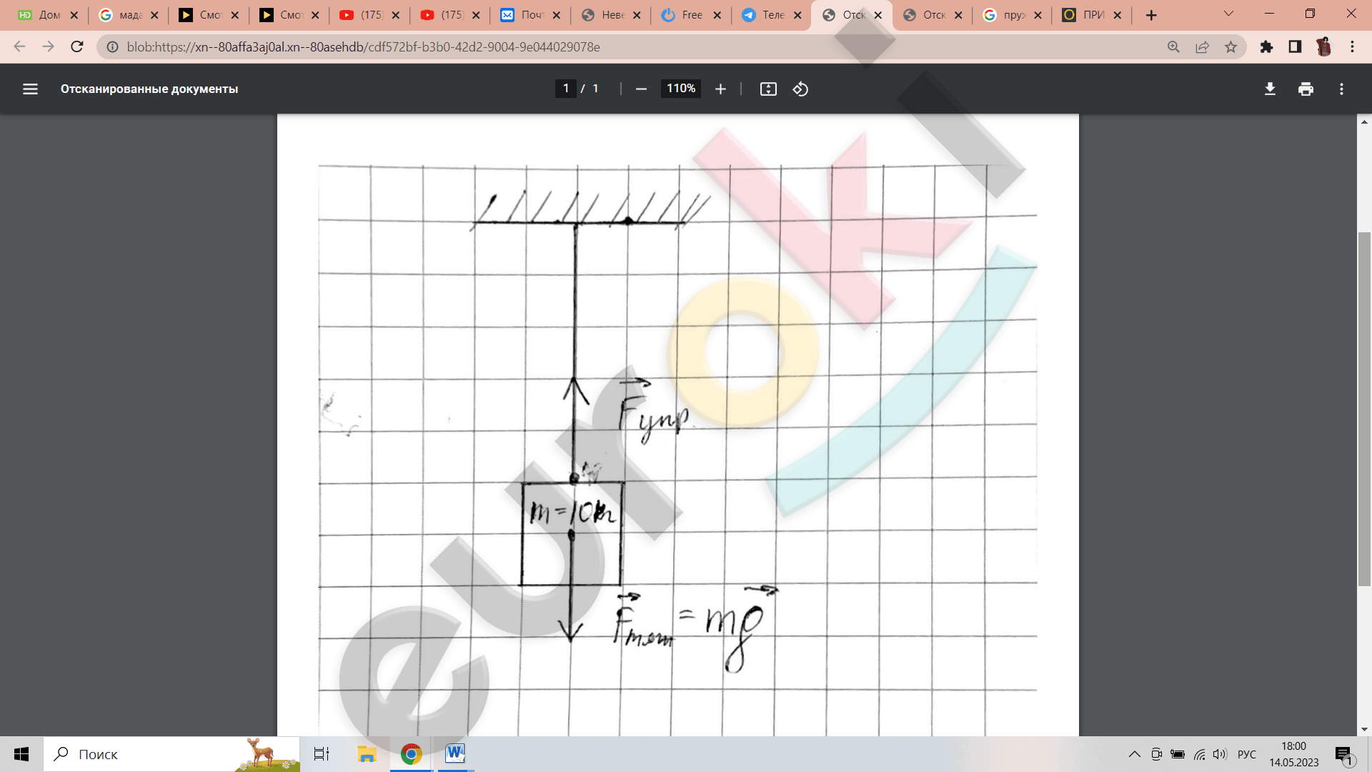The image size is (1372, 772).
Task: Click the document title 'Отсканированные документы'
Action: pos(149,89)
